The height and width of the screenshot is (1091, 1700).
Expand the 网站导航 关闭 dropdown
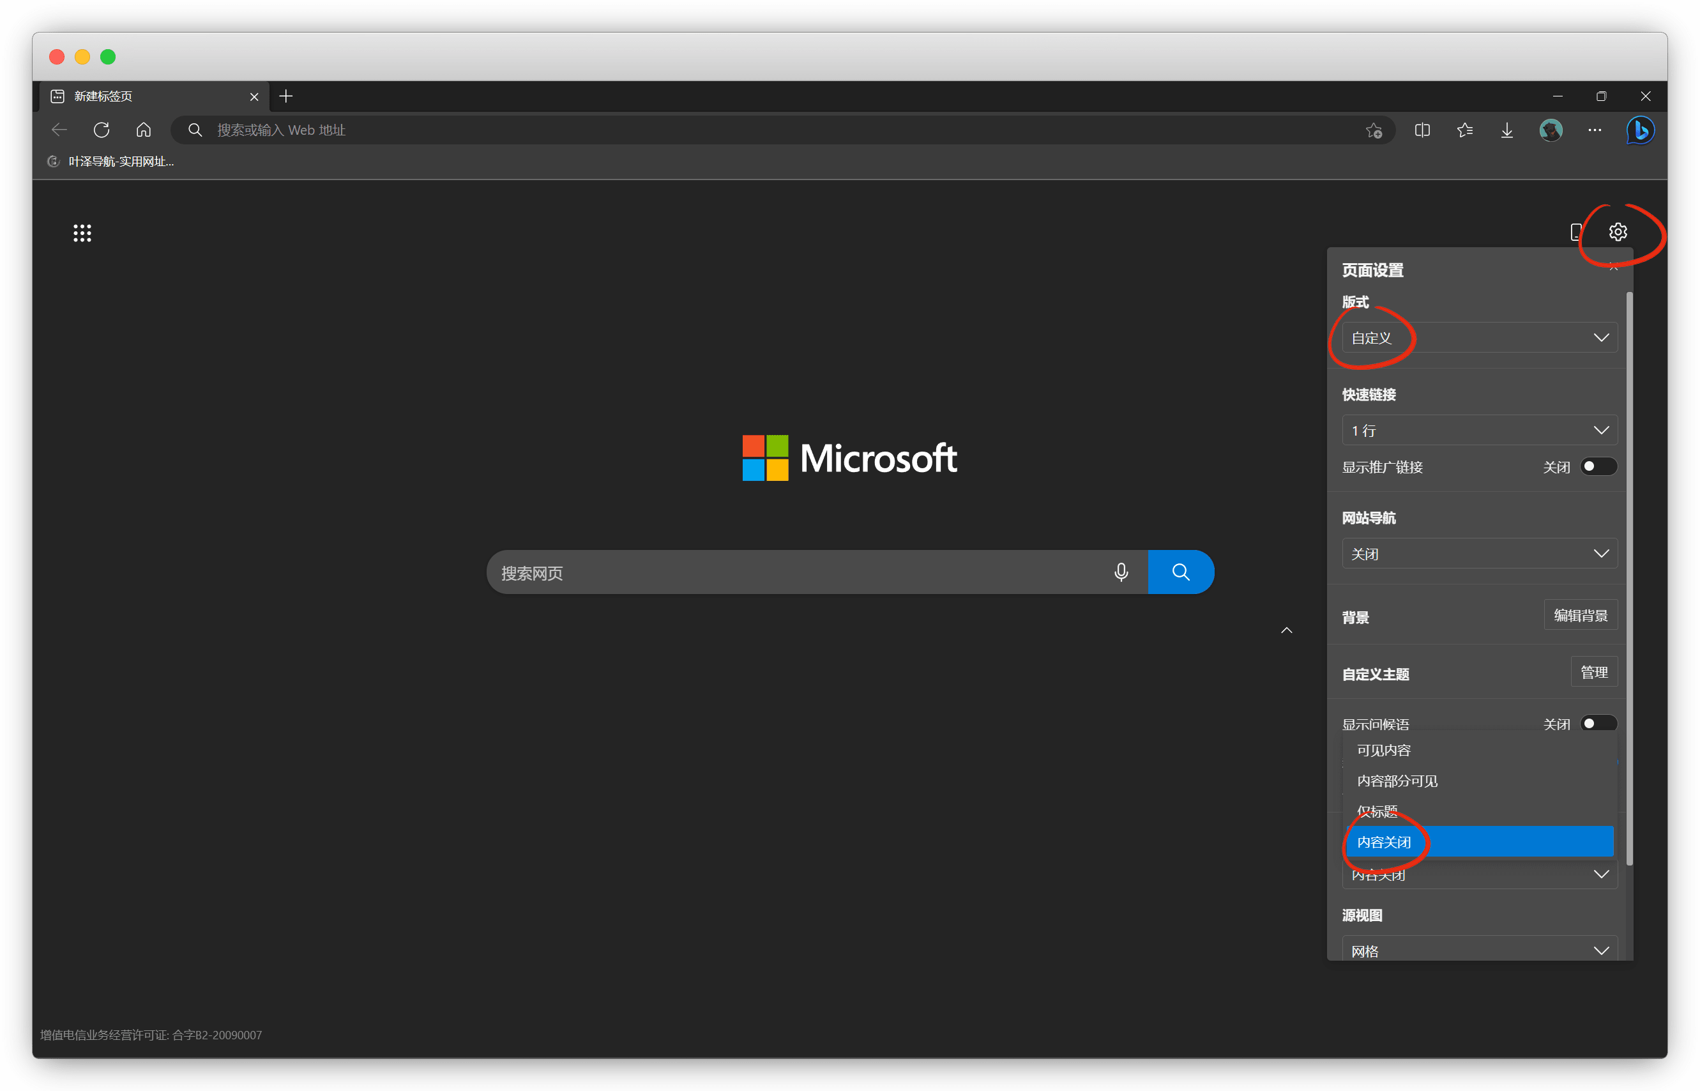[1479, 553]
